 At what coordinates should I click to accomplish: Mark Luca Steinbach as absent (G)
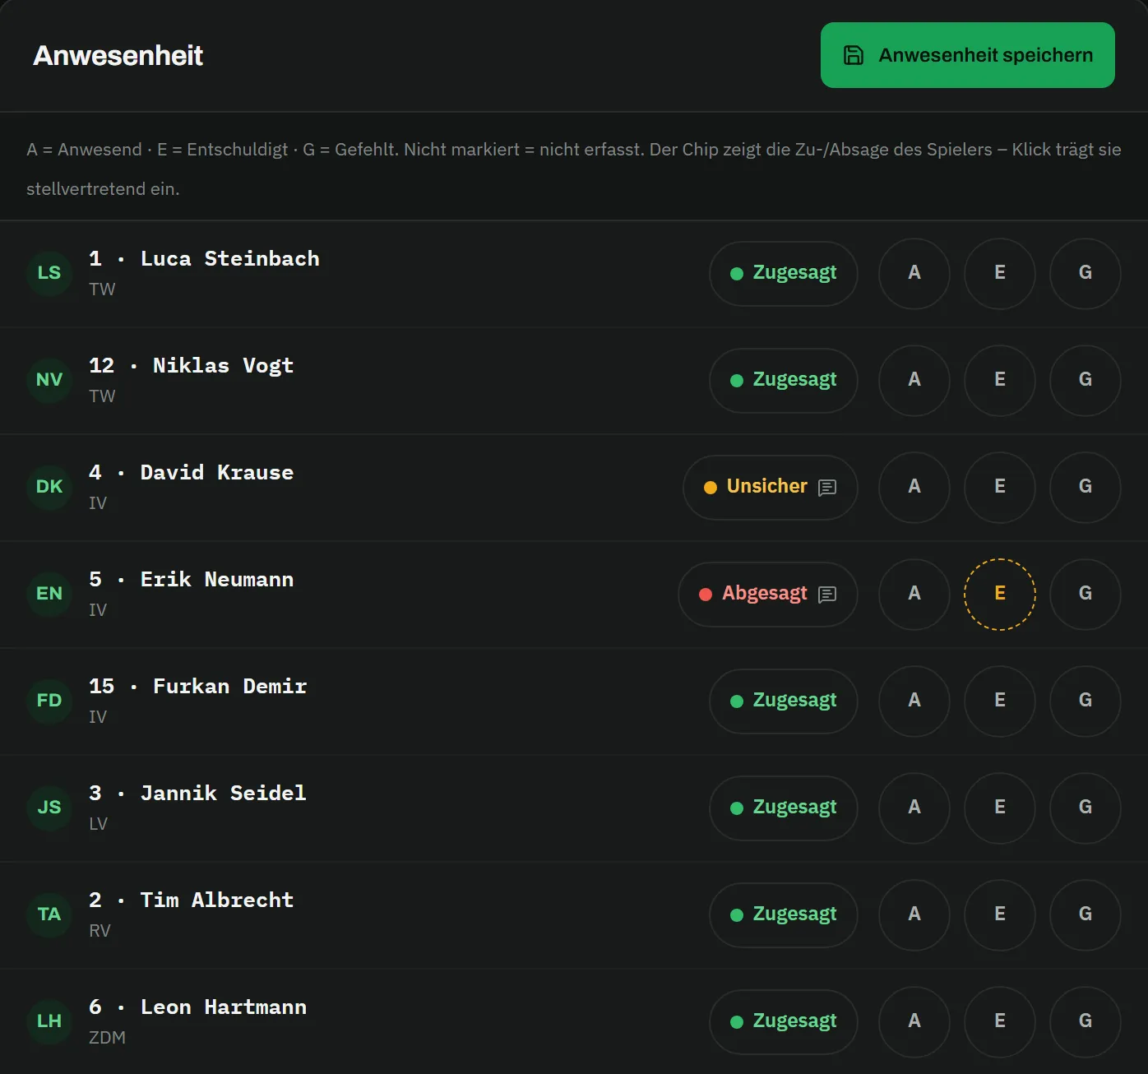[1086, 274]
